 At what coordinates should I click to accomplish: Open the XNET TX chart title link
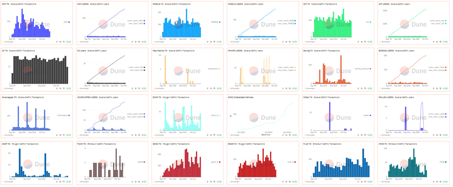click(6, 144)
